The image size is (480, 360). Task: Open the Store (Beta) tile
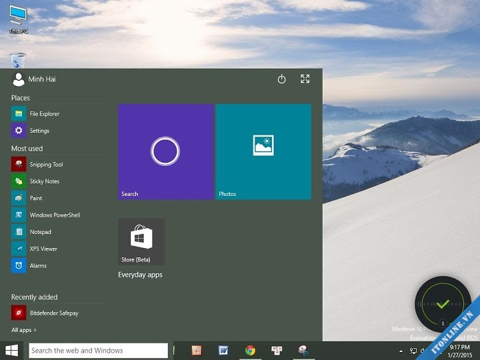click(x=141, y=242)
